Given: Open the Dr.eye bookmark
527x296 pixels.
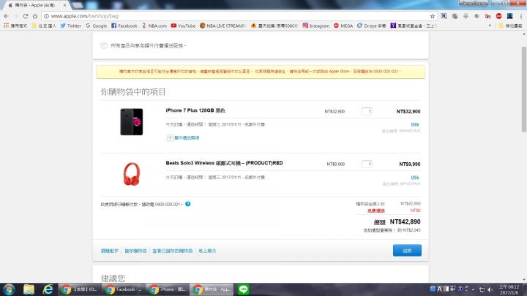Looking at the screenshot, I should pos(371,26).
